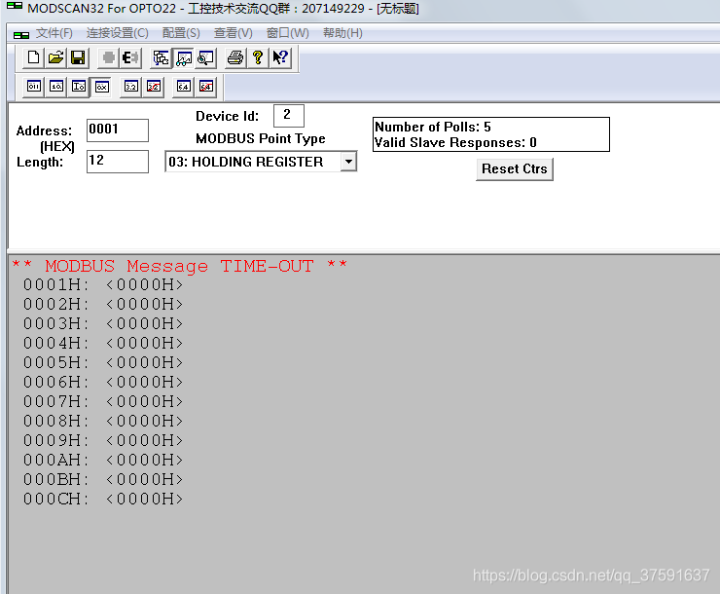Click the Device Id input field
Viewport: 720px width, 594px height.
(x=289, y=115)
